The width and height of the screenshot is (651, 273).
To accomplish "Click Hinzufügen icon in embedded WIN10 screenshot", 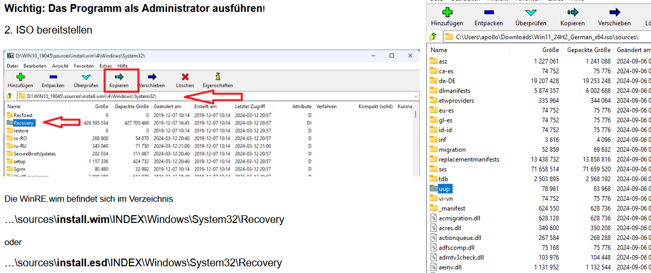I will [x=20, y=76].
